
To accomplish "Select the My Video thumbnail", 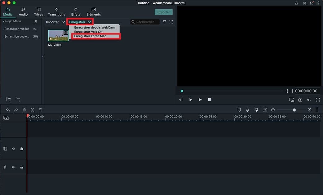I will tap(58, 35).
